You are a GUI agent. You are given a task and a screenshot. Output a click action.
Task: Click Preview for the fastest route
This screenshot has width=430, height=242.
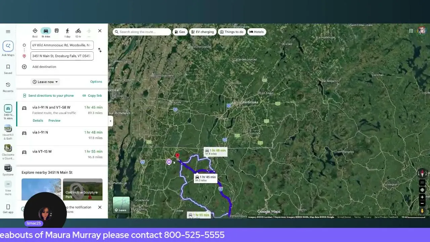click(x=54, y=121)
